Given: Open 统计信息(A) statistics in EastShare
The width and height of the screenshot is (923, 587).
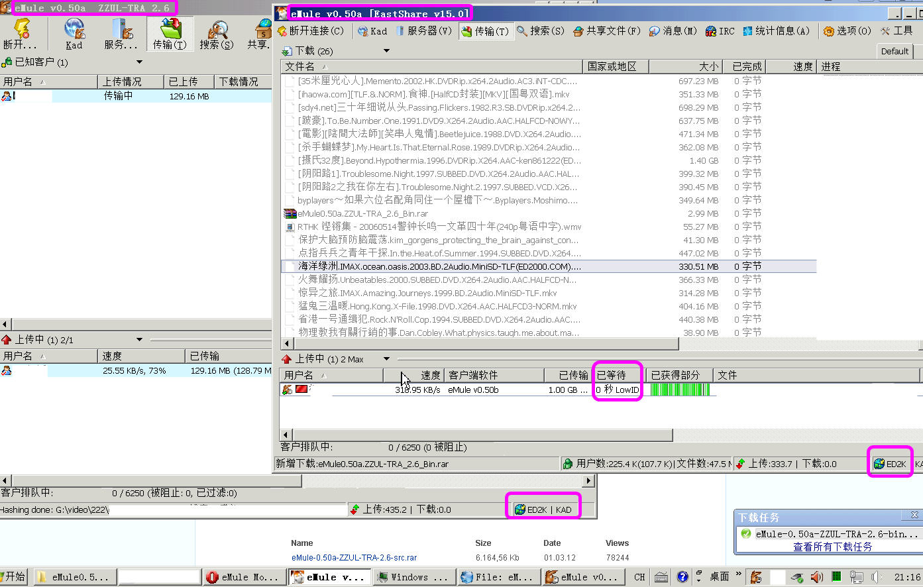Looking at the screenshot, I should click(x=777, y=31).
